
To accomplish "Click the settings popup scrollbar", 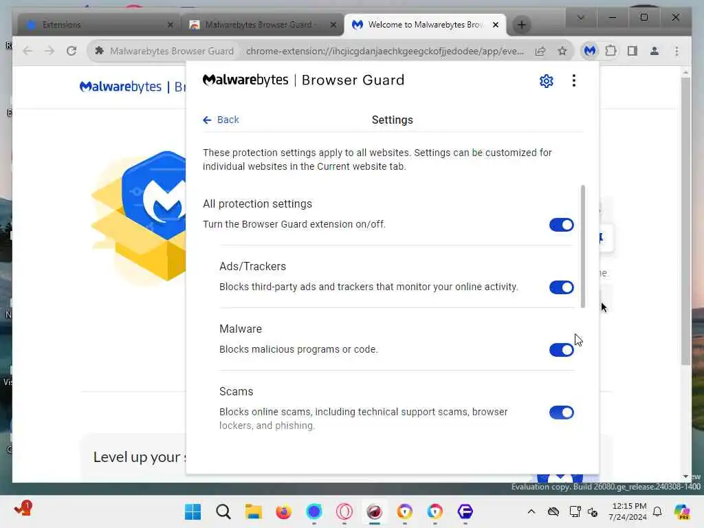I will [583, 247].
